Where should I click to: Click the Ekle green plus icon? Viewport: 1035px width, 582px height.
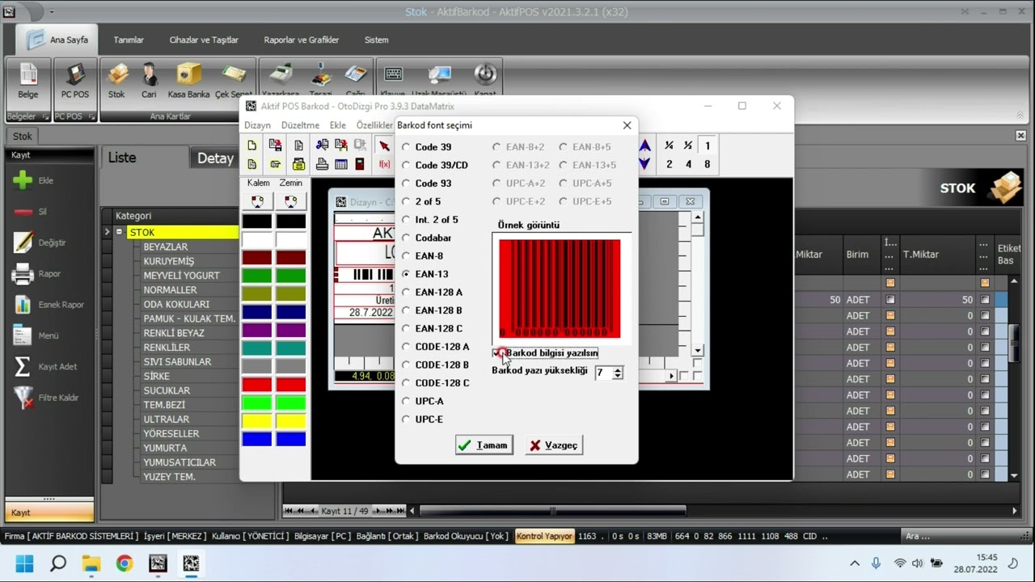click(x=23, y=180)
